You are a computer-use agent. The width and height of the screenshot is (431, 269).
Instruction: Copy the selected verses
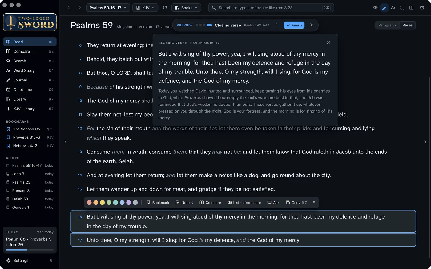(x=296, y=203)
